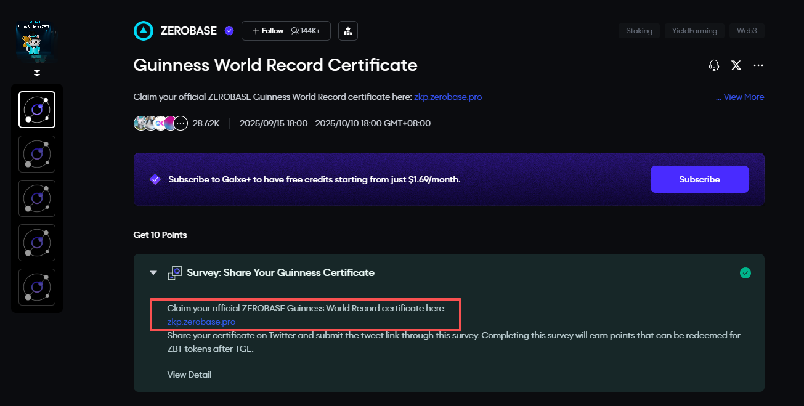Click the ZEROBASE triangle logo icon
The width and height of the screenshot is (804, 406).
[x=144, y=31]
